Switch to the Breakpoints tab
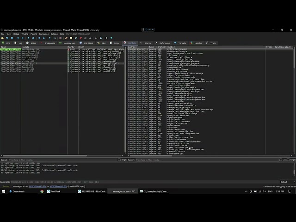Screen dimensions: 296x222 coord(48,43)
